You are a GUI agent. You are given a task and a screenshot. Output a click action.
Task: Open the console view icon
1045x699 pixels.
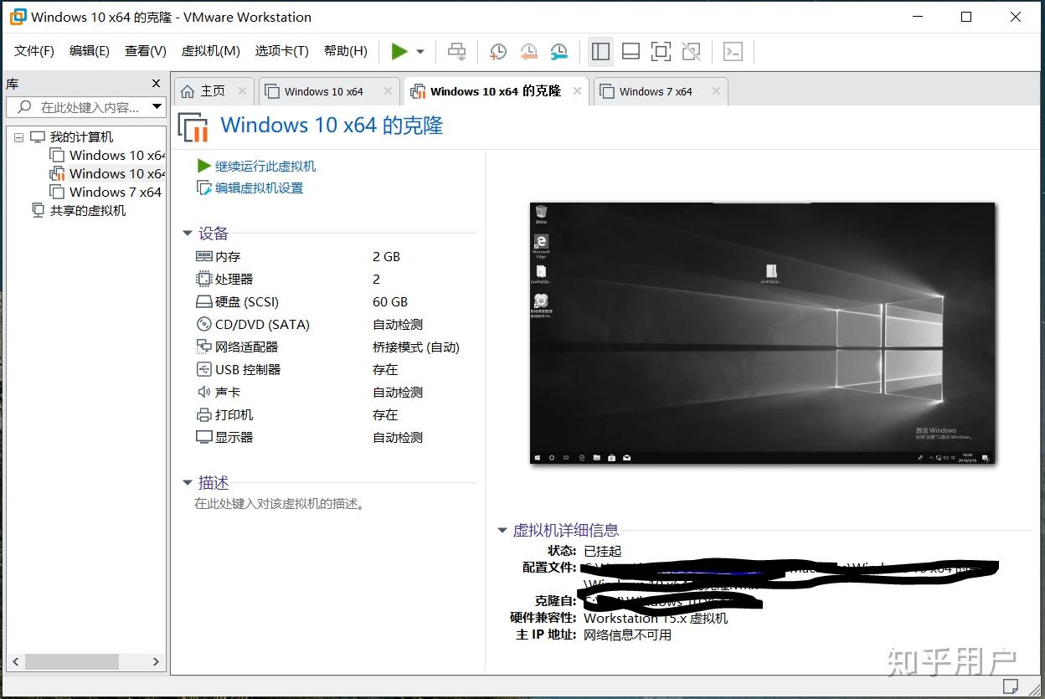(x=733, y=52)
